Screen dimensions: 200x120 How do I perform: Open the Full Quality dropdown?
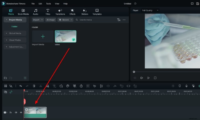click(150, 10)
